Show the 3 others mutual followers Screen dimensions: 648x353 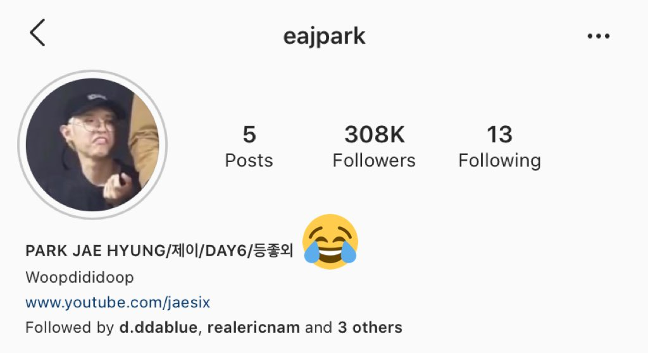(370, 327)
